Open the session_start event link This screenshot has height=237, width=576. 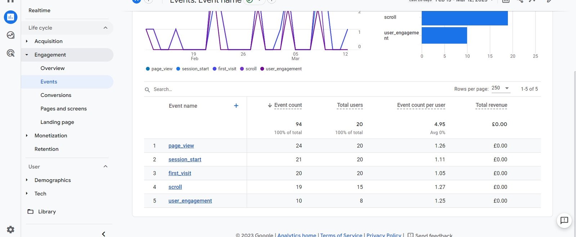tap(185, 159)
